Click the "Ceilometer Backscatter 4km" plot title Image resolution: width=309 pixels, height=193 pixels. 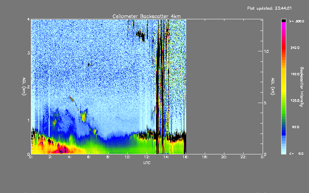(x=146, y=16)
